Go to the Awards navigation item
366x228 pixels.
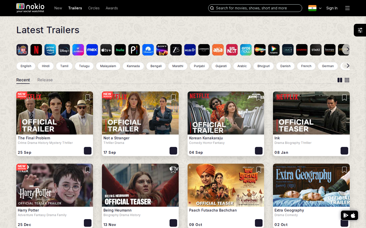(112, 8)
